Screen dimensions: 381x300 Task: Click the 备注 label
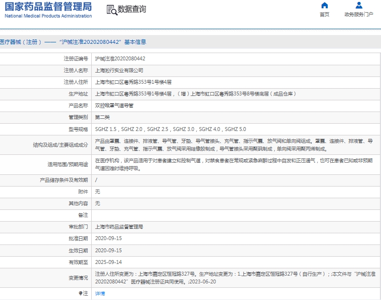pyautogui.click(x=83, y=215)
